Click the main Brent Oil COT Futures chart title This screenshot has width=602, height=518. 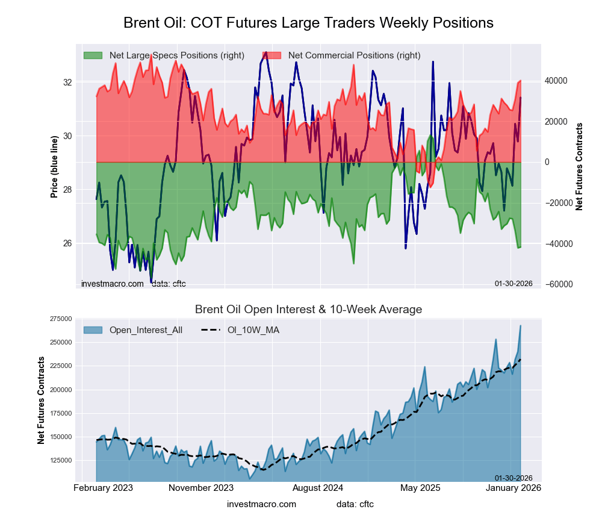pos(308,23)
